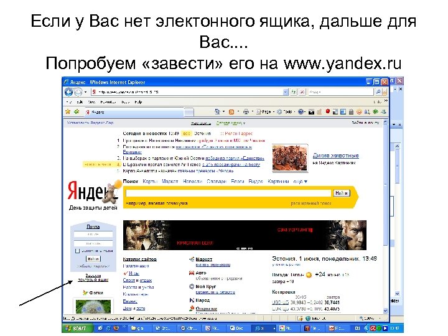This screenshot has height=336, width=448.
Task: Click the Print icon in command bar
Action: (x=246, y=112)
